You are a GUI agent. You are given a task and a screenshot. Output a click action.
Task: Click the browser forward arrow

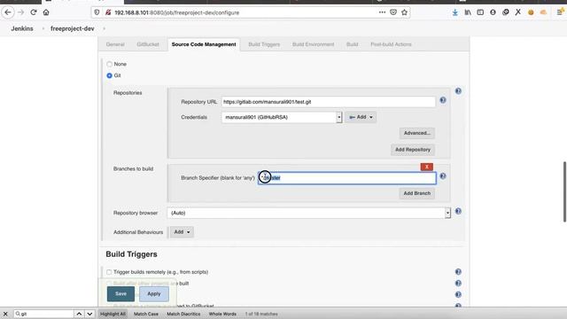tap(20, 12)
